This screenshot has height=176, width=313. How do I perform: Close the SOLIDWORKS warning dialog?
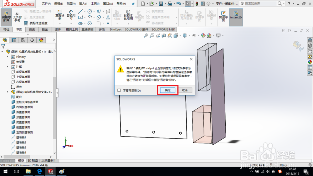point(191,59)
